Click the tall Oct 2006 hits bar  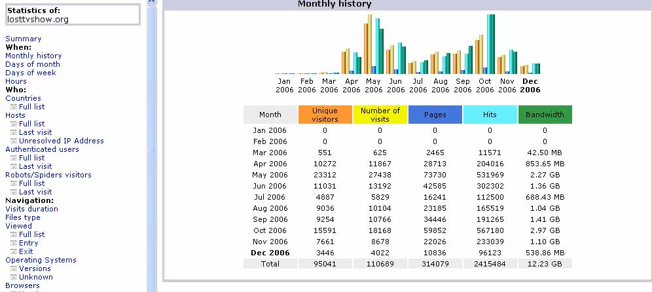tap(489, 44)
